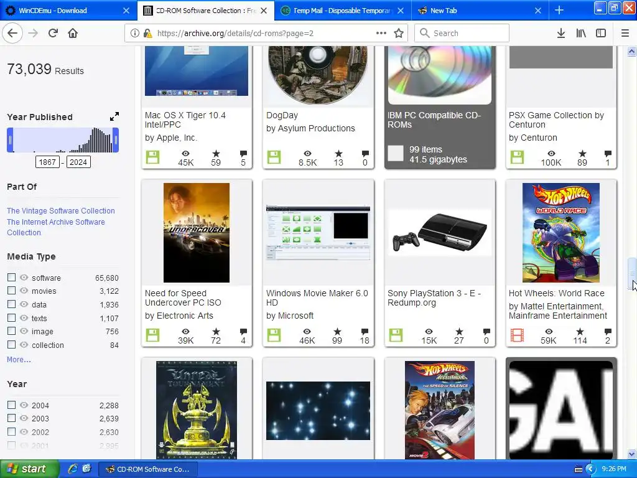This screenshot has height=478, width=637.
Task: Check the image media type box
Action: 11,331
